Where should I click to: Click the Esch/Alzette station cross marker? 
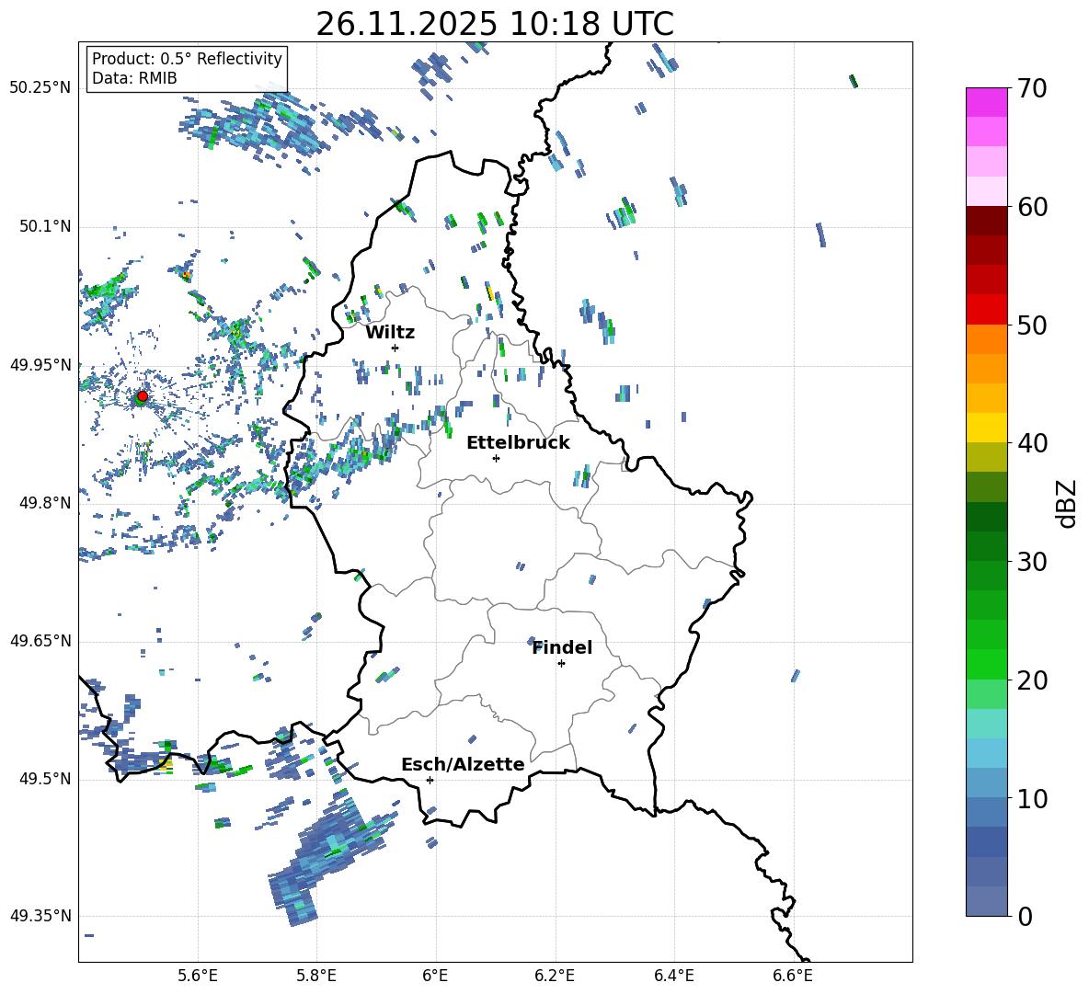pos(430,780)
